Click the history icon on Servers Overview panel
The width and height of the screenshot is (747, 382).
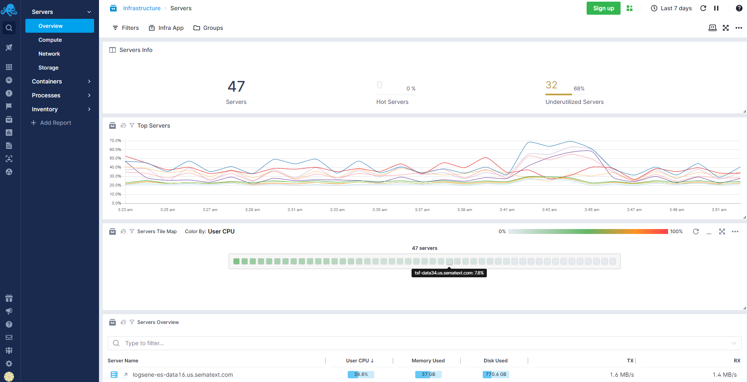point(123,322)
